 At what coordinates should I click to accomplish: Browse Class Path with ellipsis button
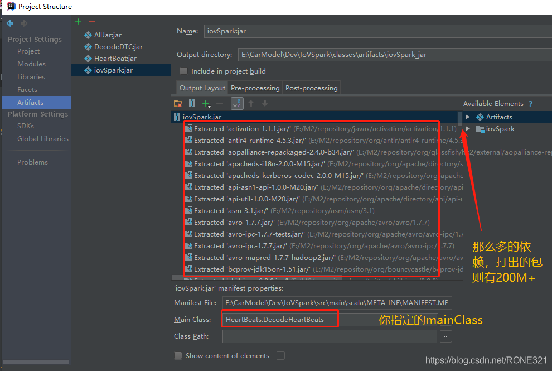point(446,336)
